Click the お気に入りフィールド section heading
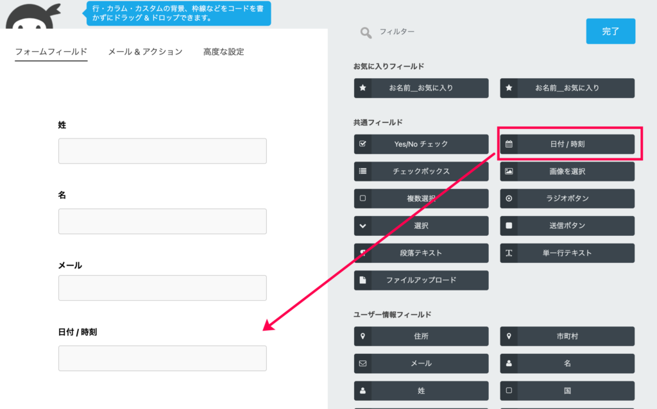Screen dimensions: 657x409 [389, 66]
